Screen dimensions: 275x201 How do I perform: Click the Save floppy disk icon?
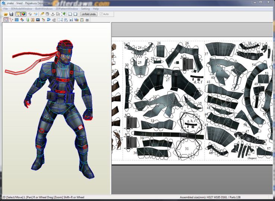point(12,14)
